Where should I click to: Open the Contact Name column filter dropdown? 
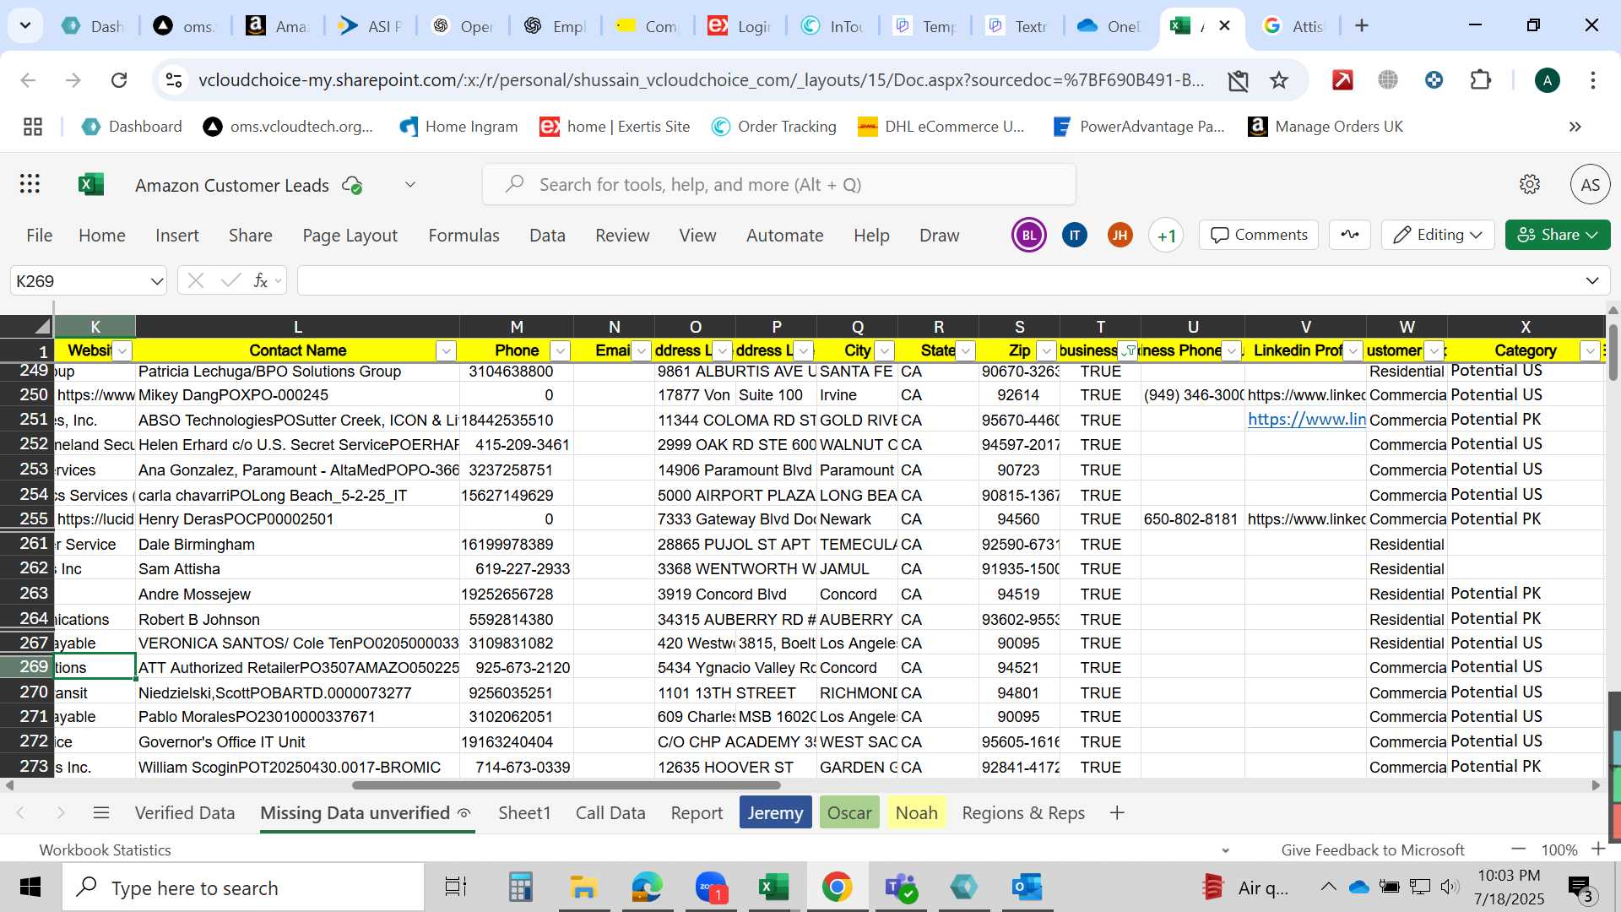click(446, 351)
